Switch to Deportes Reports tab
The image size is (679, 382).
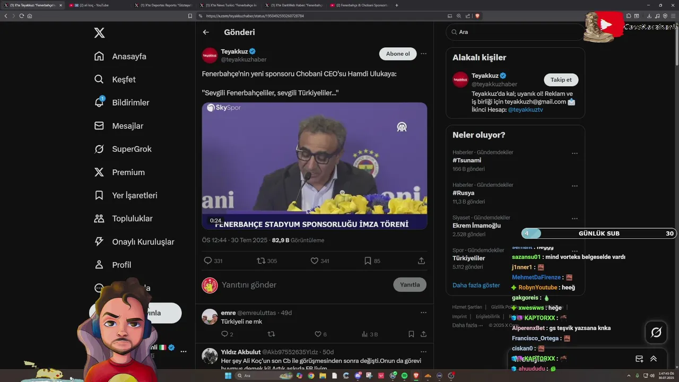(x=163, y=5)
